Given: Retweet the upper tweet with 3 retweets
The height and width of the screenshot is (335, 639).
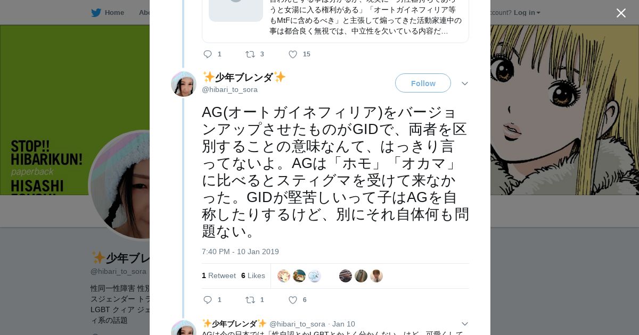Looking at the screenshot, I should coord(250,54).
